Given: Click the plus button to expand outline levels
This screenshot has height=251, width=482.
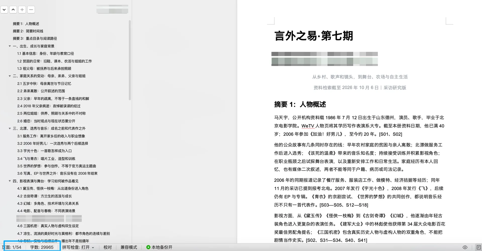Looking at the screenshot, I should (22, 10).
